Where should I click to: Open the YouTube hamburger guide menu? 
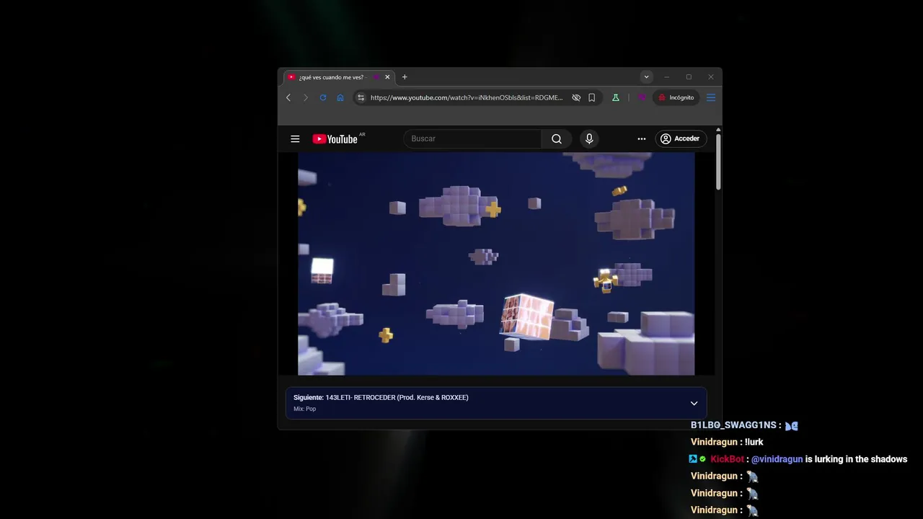[x=295, y=139]
